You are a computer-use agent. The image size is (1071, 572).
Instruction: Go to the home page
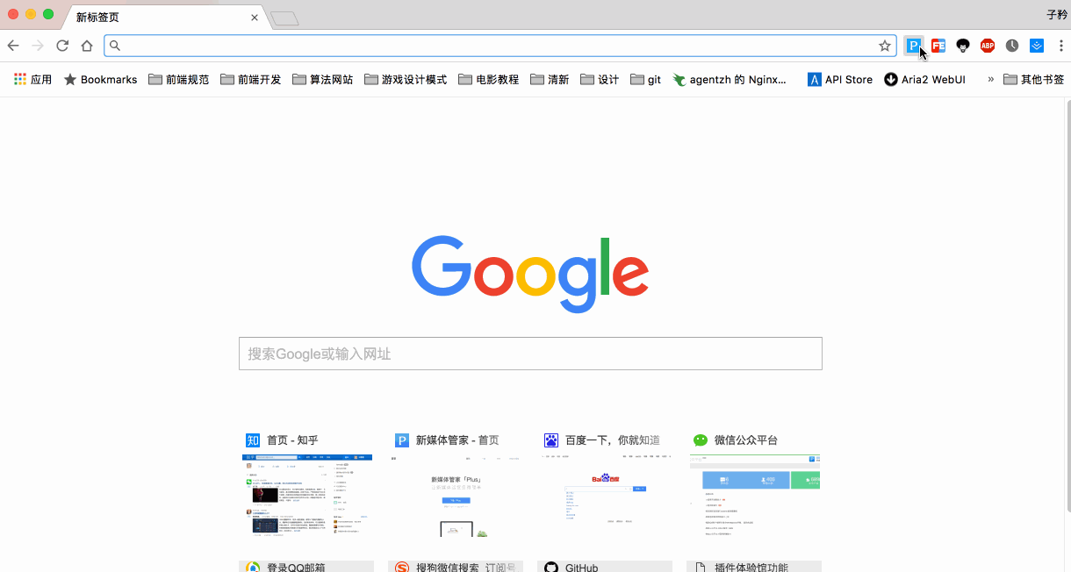pyautogui.click(x=87, y=46)
